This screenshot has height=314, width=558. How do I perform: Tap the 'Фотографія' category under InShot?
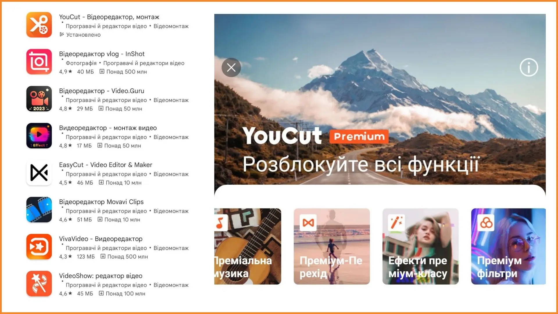point(81,63)
